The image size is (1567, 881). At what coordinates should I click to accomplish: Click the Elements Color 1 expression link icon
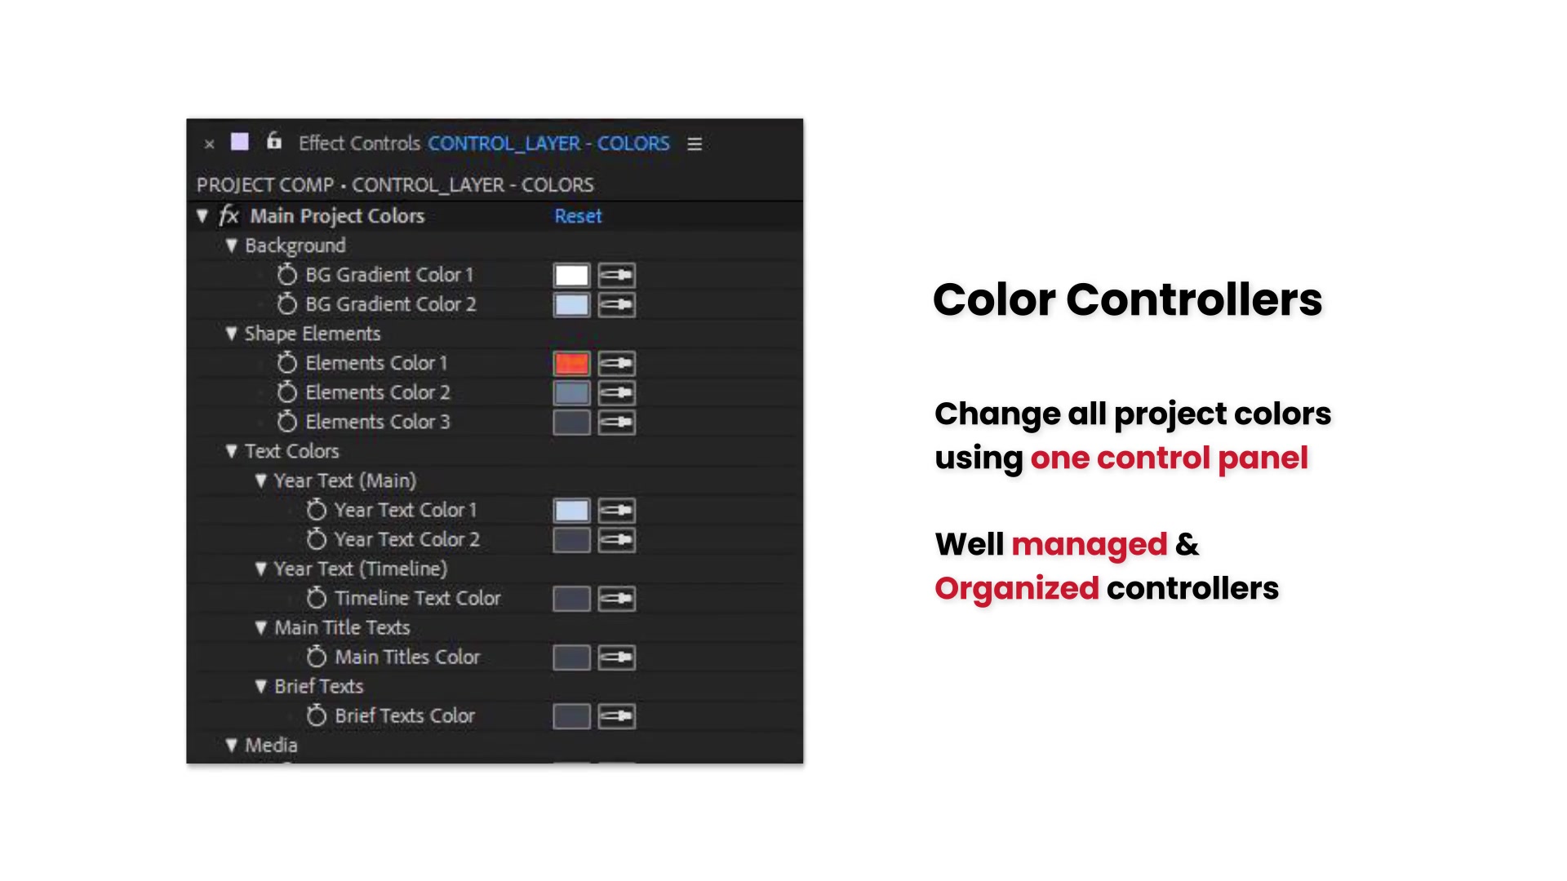point(615,362)
